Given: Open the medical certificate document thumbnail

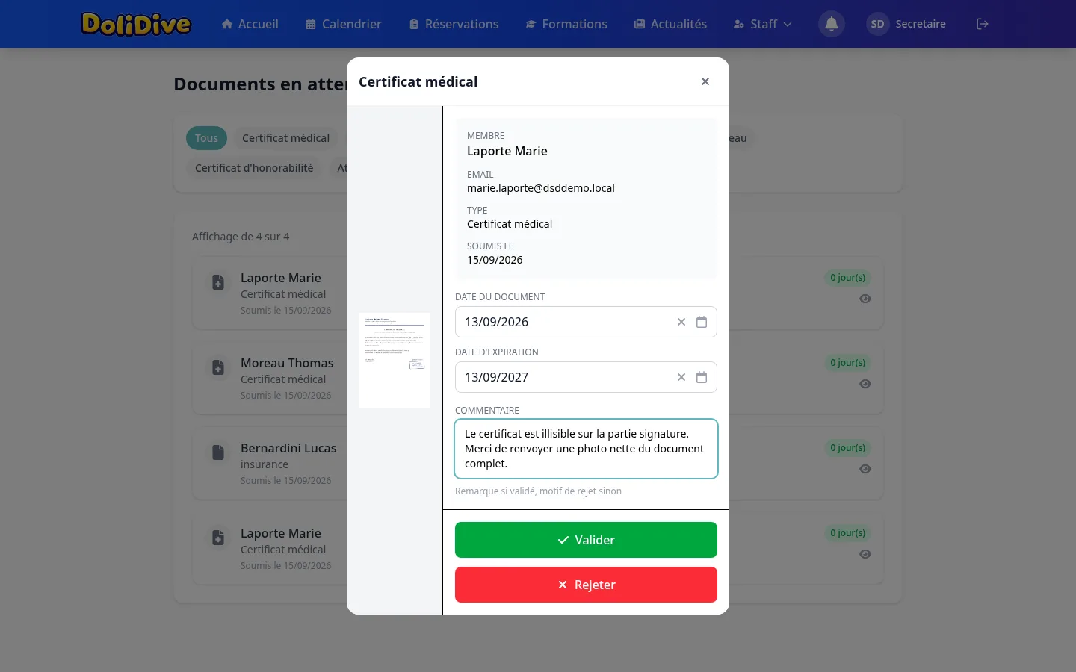Looking at the screenshot, I should point(395,360).
